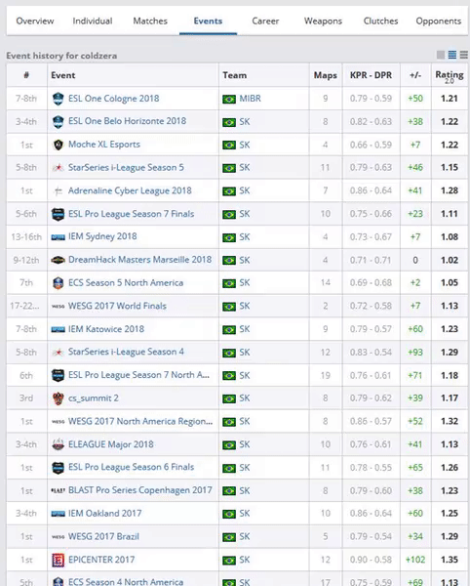Click Brazil flag in MIBR row

(x=229, y=99)
